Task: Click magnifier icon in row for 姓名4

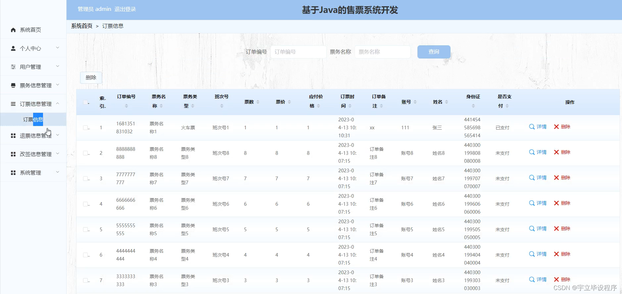Action: coord(532,254)
